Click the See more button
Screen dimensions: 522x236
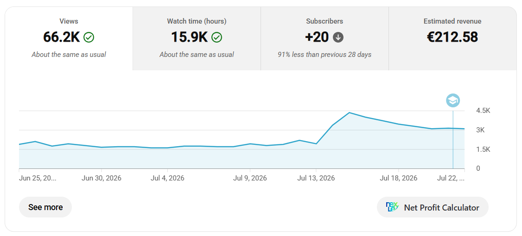[x=45, y=207]
